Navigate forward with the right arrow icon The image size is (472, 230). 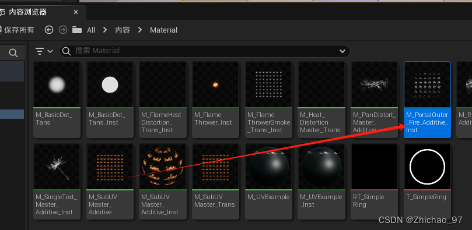63,30
